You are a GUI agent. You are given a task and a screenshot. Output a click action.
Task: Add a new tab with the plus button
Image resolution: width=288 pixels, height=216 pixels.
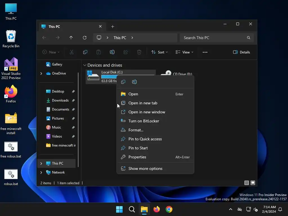112,27
